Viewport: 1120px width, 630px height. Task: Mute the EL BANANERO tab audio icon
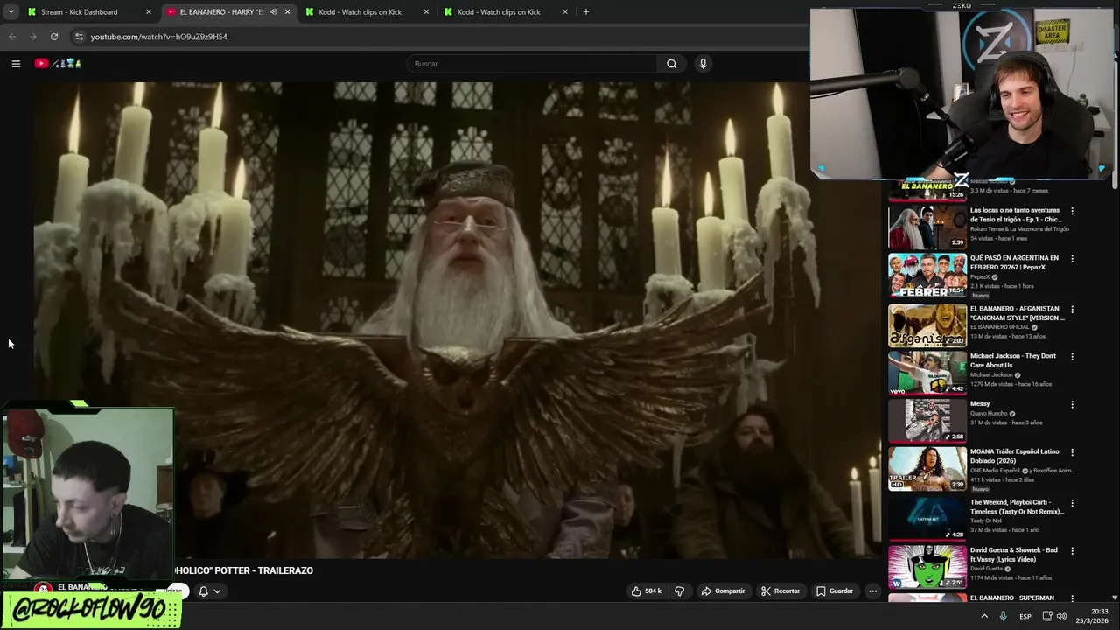[273, 12]
